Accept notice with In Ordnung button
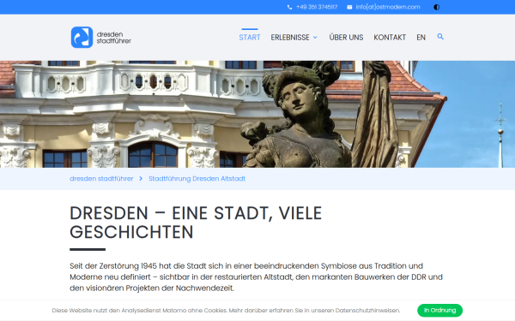Screen dimensions: 515x321 tap(439, 310)
